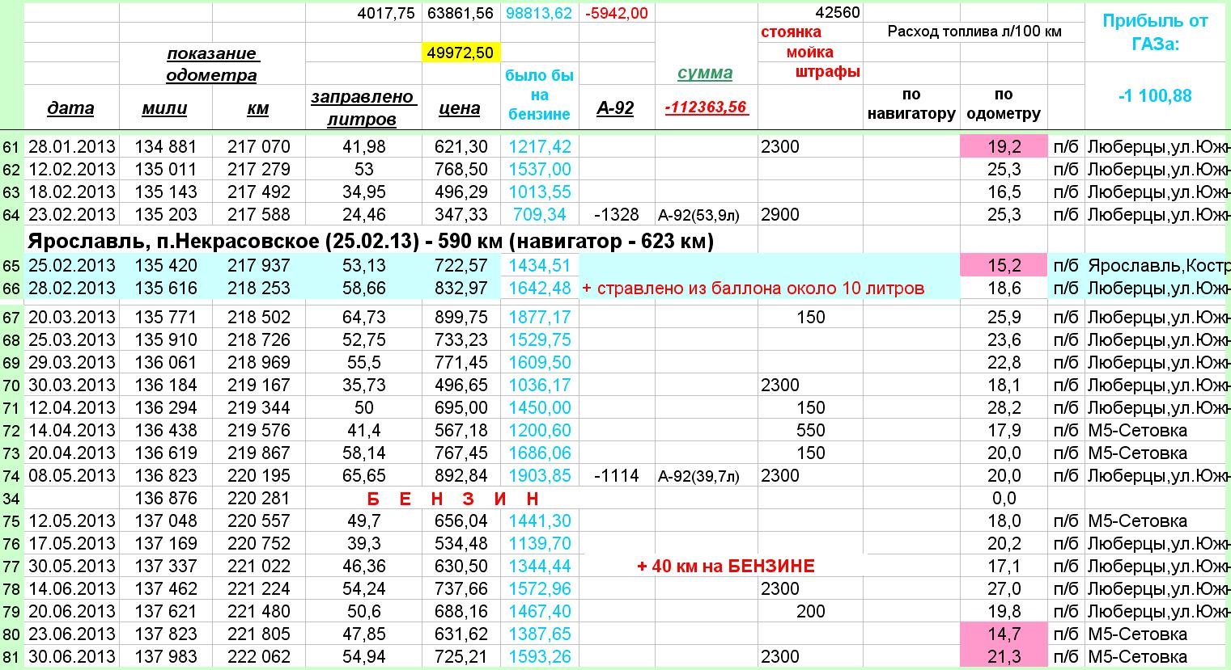The image size is (1231, 670).
Task: Select the pink cell 21,3
Action: tap(1004, 656)
